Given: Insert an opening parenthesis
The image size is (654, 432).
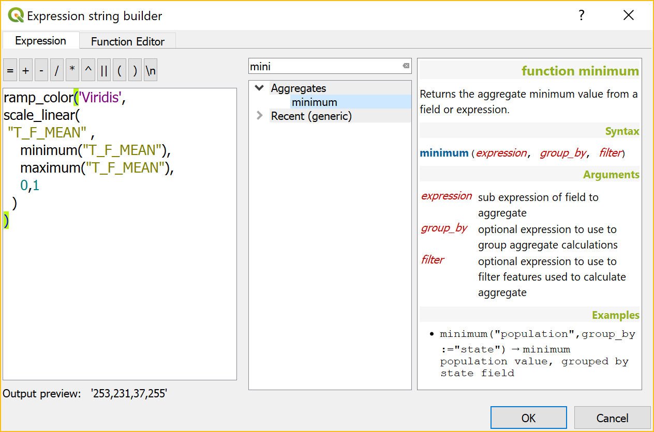Looking at the screenshot, I should coord(120,71).
